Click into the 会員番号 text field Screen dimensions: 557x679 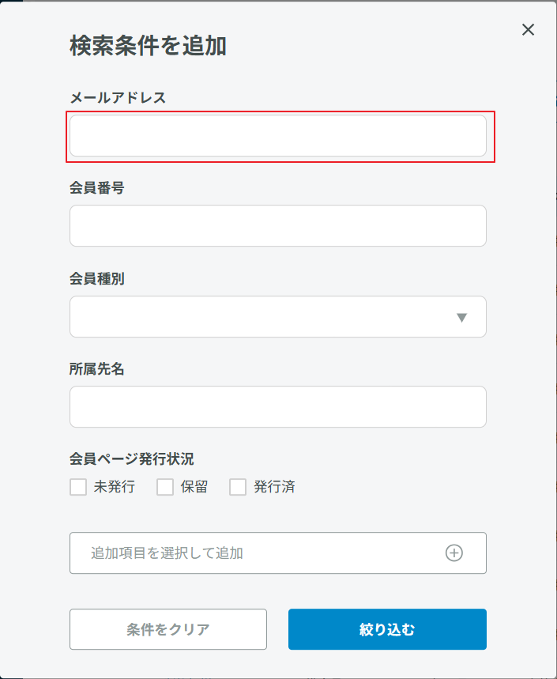278,225
